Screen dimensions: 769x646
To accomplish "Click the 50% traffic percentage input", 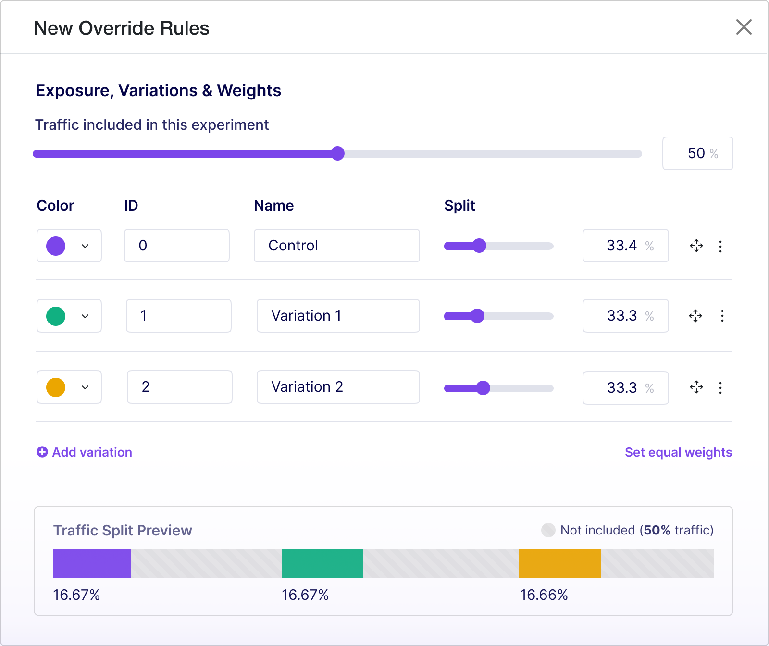I will coord(697,153).
